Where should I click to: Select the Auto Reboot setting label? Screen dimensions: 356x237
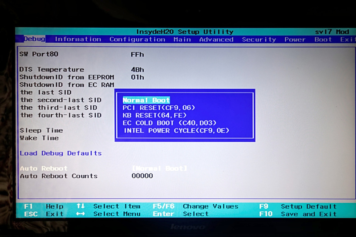(x=44, y=168)
